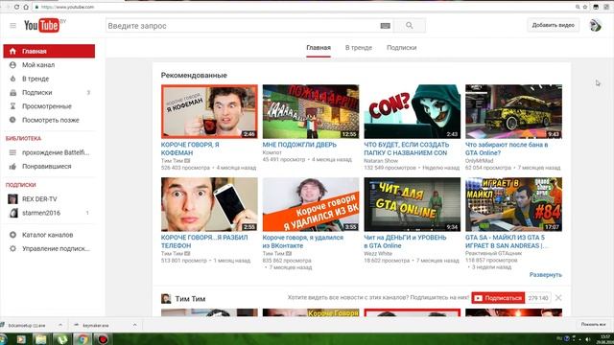614x345 pixels.
Task: Switch to the Подписки tab
Action: (401, 48)
